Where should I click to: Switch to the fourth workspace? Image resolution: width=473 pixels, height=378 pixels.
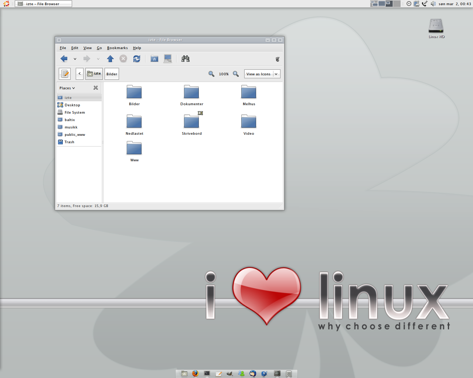tap(397, 4)
